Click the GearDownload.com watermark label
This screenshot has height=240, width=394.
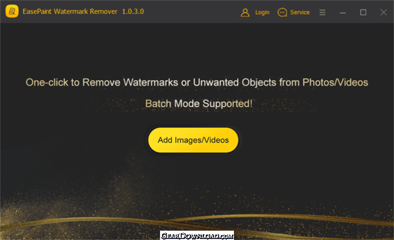click(x=197, y=236)
